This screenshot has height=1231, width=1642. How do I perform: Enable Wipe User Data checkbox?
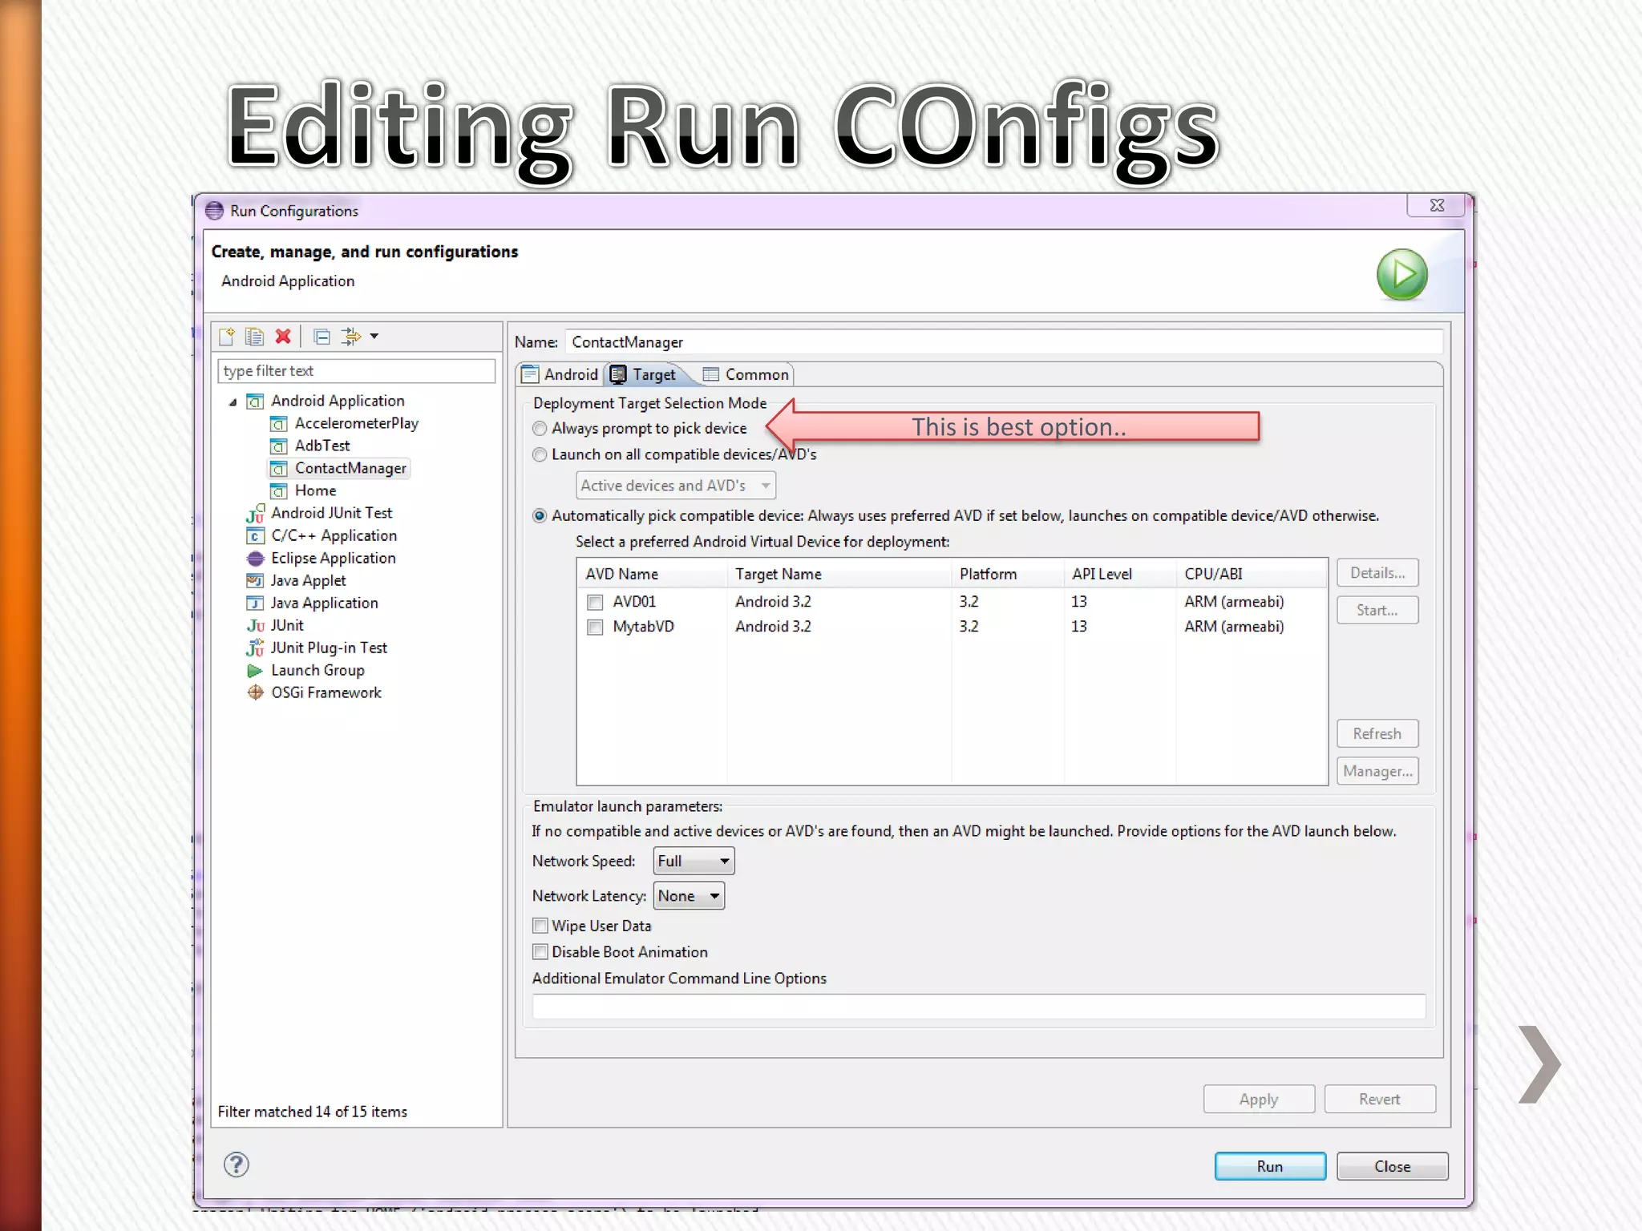click(540, 926)
